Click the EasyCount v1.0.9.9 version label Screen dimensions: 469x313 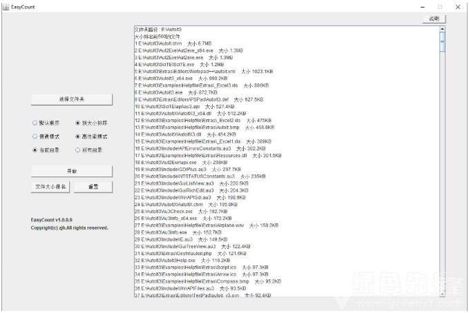(51, 220)
